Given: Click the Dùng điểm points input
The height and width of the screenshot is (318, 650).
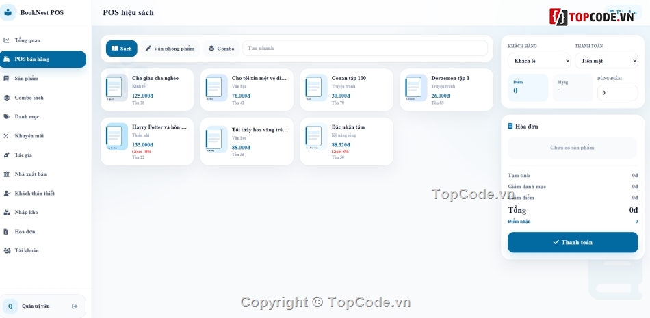Looking at the screenshot, I should pyautogui.click(x=617, y=93).
